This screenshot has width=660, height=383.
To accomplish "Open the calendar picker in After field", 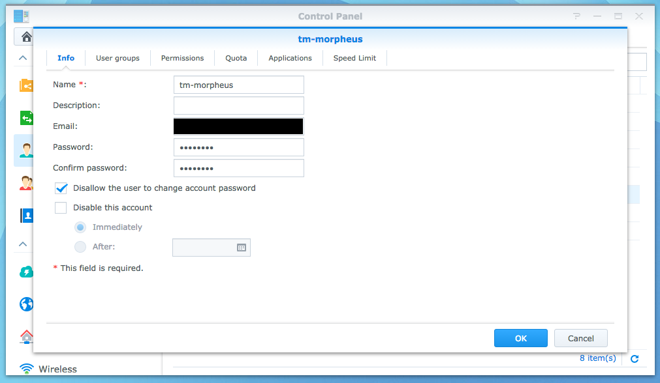I will tap(241, 248).
